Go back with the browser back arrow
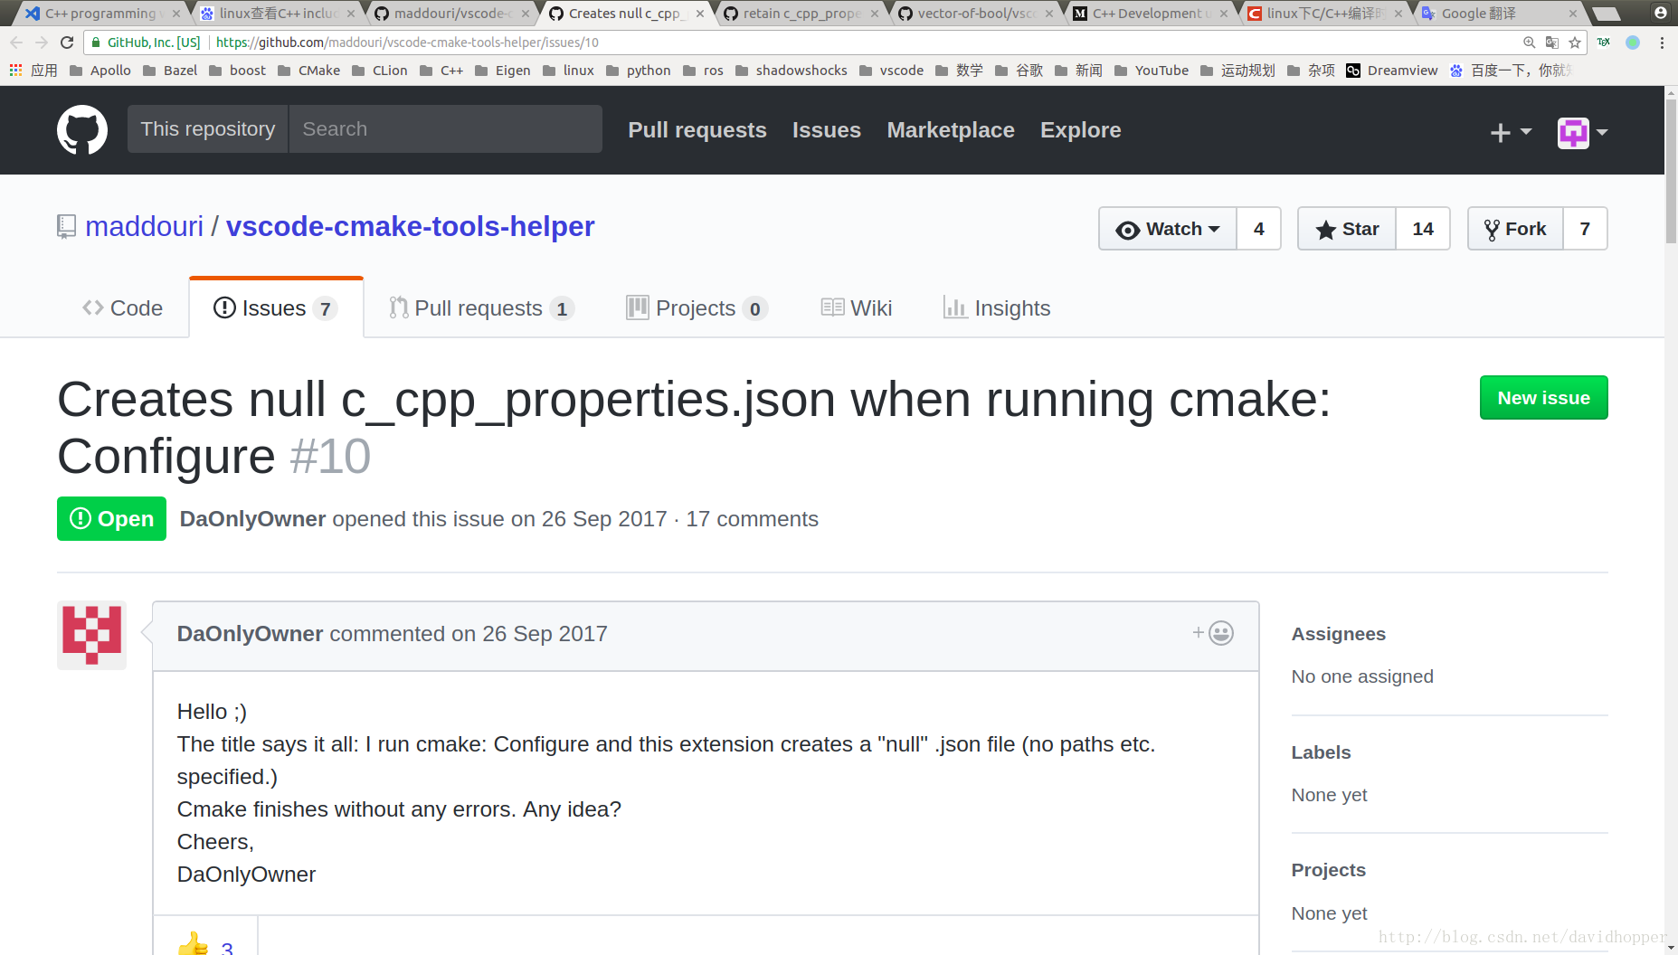This screenshot has height=955, width=1678. (16, 43)
